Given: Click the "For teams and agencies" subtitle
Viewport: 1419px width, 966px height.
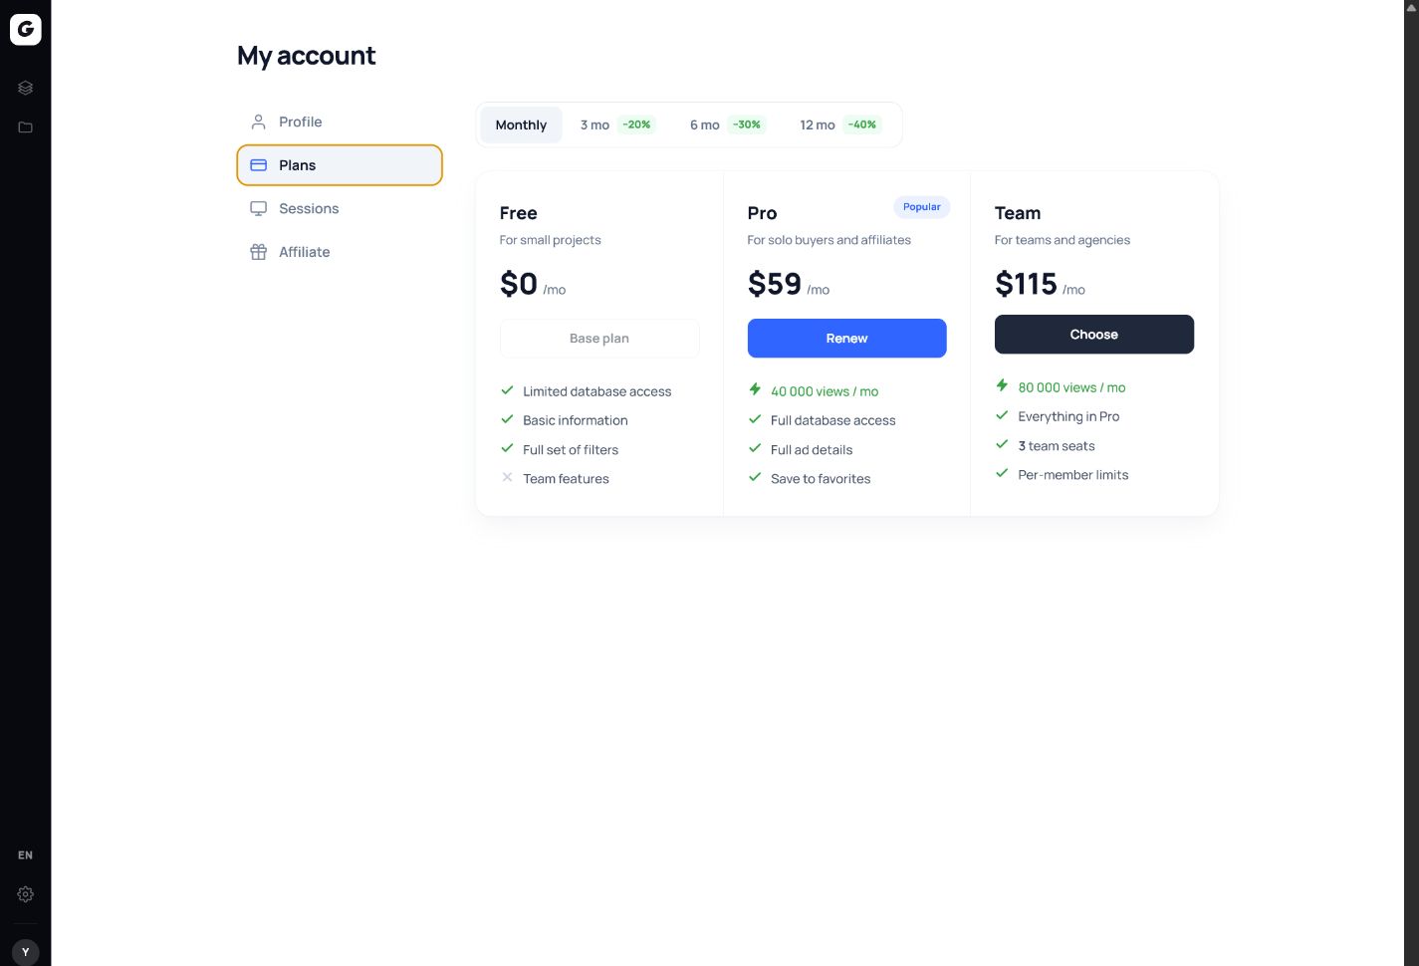Looking at the screenshot, I should pyautogui.click(x=1063, y=240).
